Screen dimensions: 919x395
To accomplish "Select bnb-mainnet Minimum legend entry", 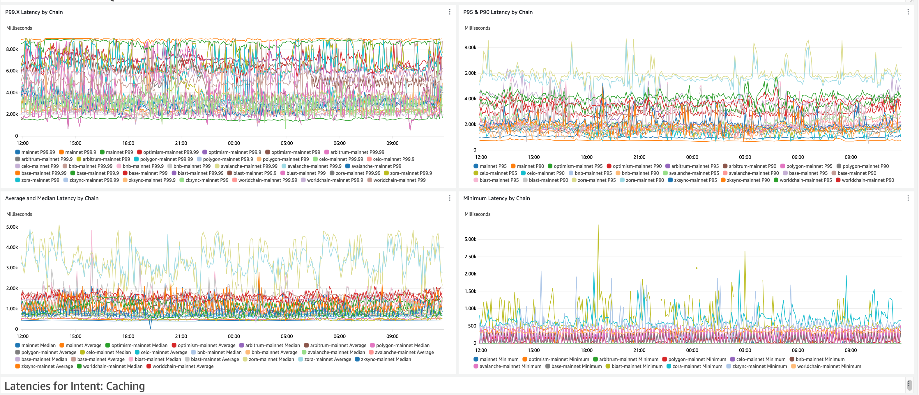I will tap(817, 359).
